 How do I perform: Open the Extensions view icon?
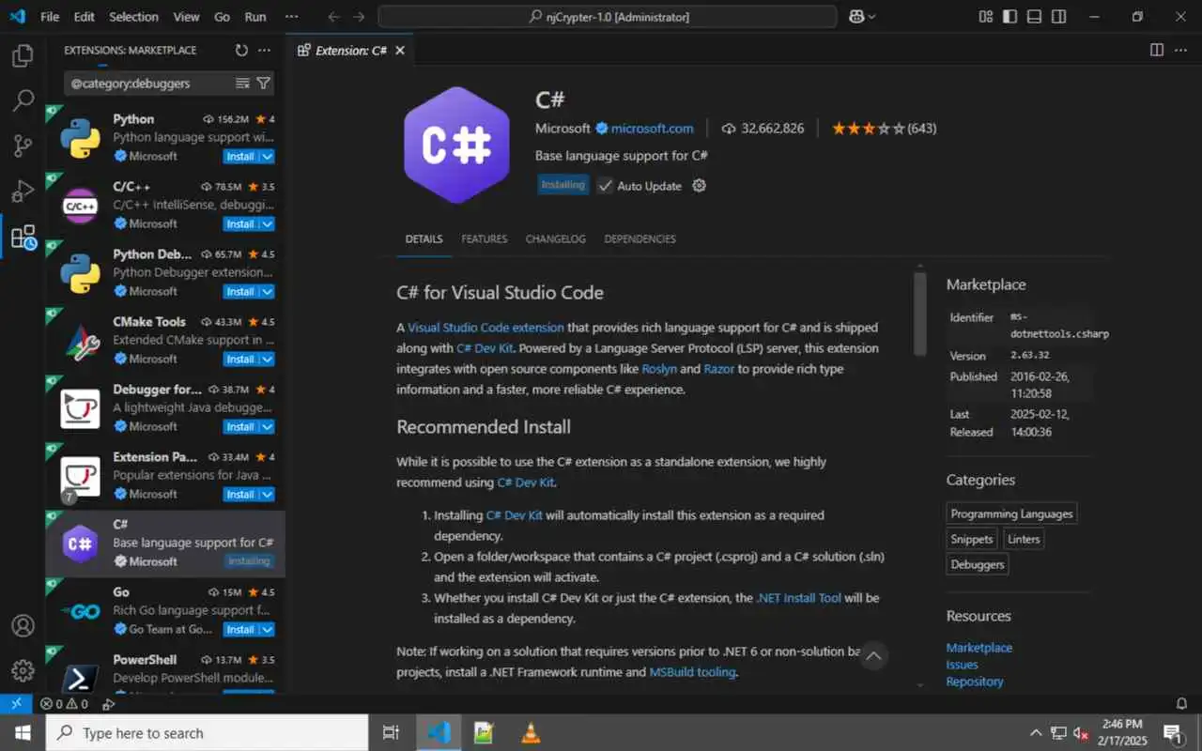23,237
